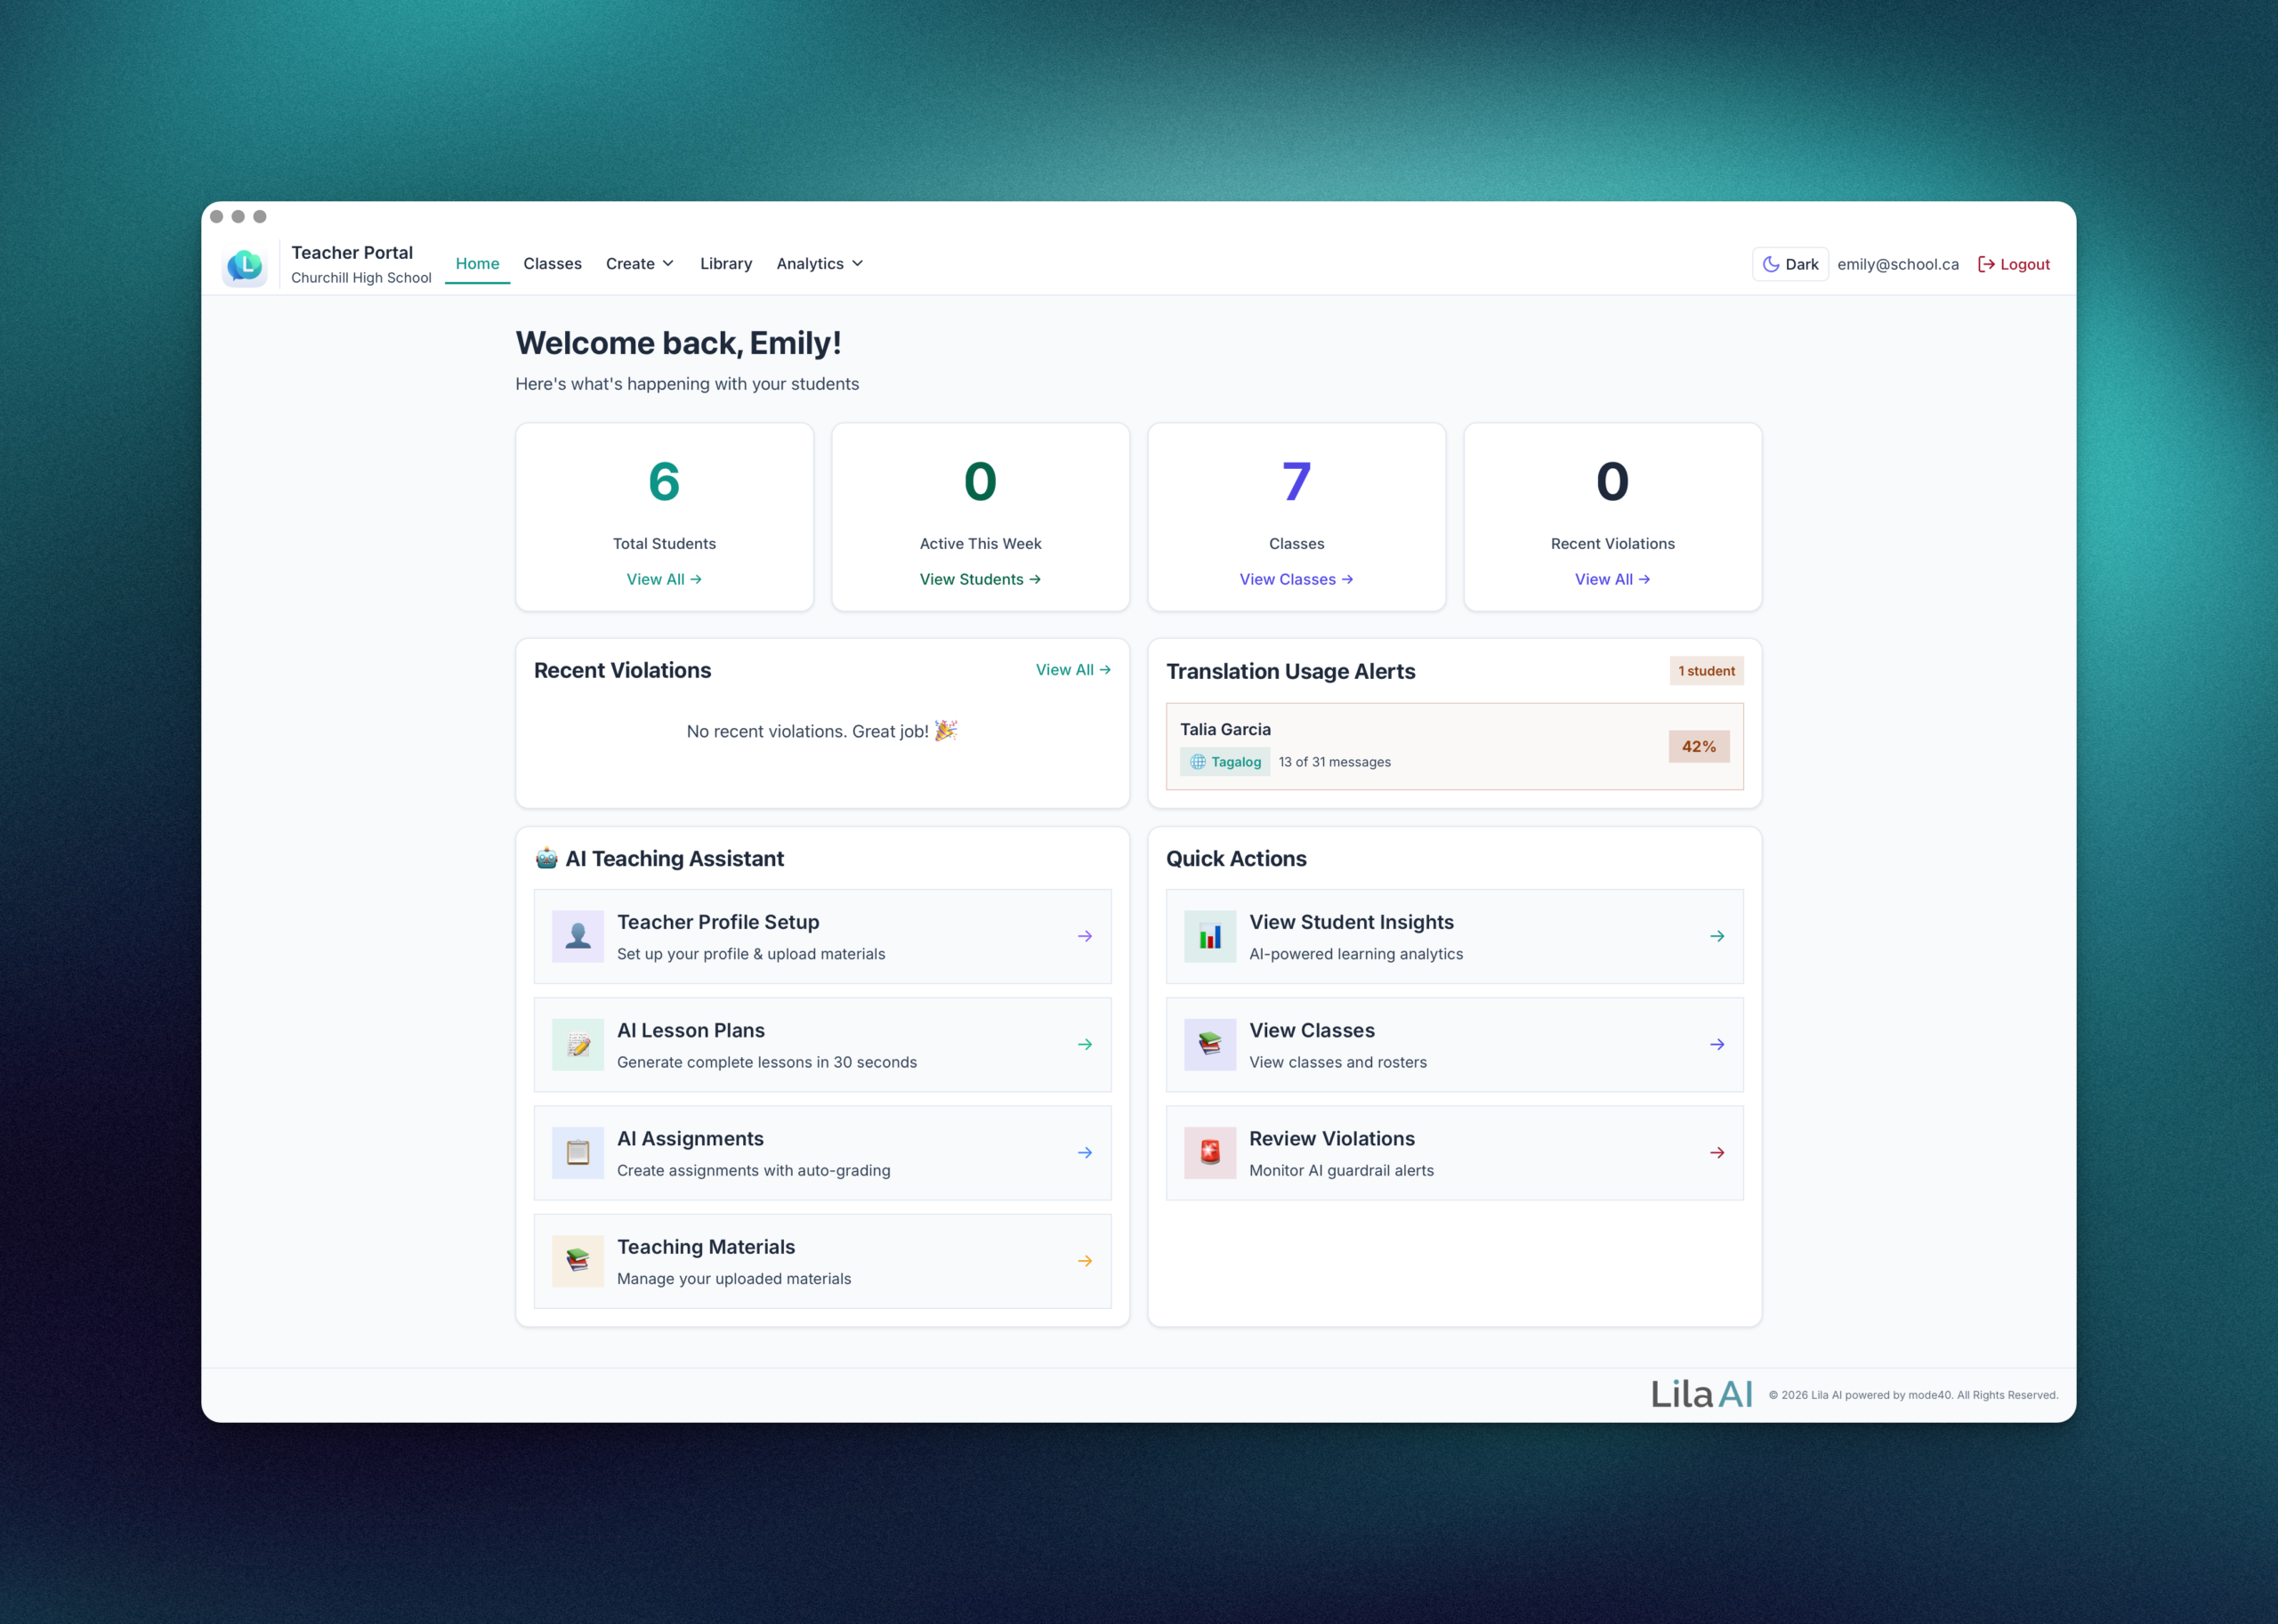Screen dimensions: 2278x1624
Task: Click the robot icon beside AI Teaching Assistant
Action: coord(546,858)
